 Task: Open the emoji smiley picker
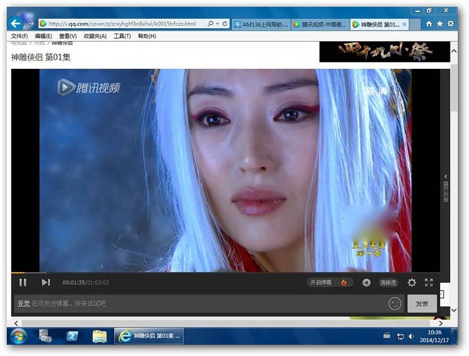[x=395, y=304]
